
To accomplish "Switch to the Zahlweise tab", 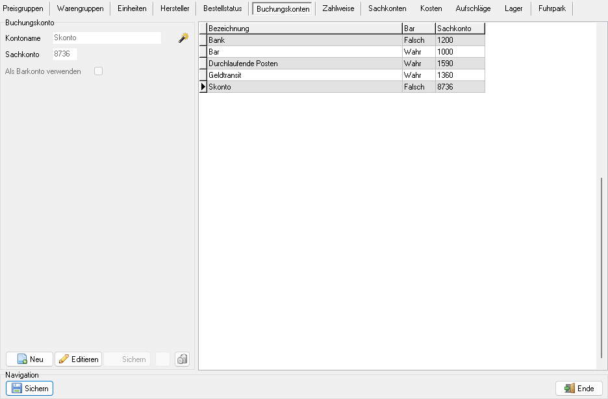I will pos(338,9).
